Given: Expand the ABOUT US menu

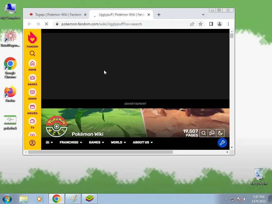Looking at the screenshot, I should [143, 142].
